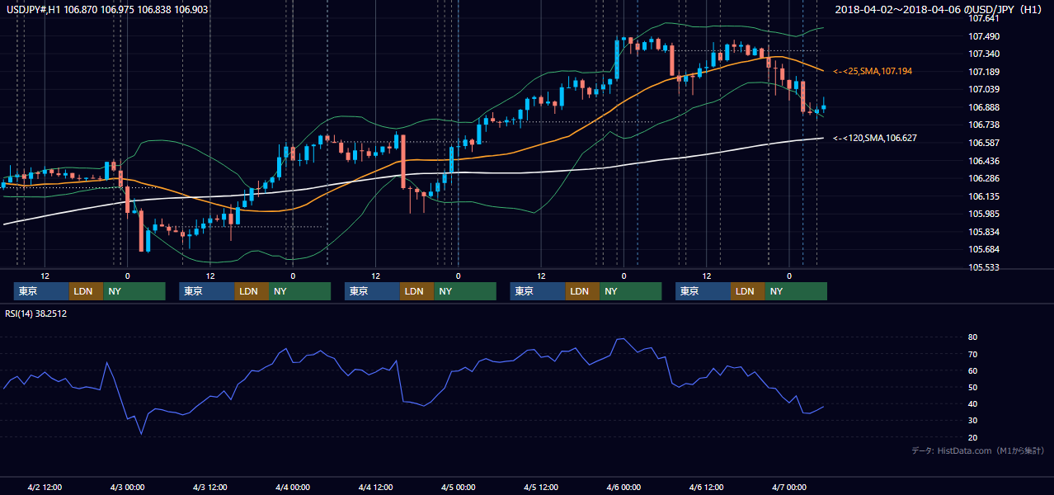Screen dimensions: 1054x495
Task: Select the 4/4 00:00 date label
Action: (x=293, y=487)
